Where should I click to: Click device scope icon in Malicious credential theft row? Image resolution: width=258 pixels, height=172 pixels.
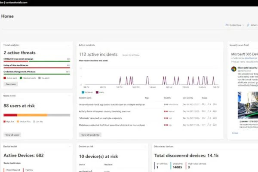point(204,125)
